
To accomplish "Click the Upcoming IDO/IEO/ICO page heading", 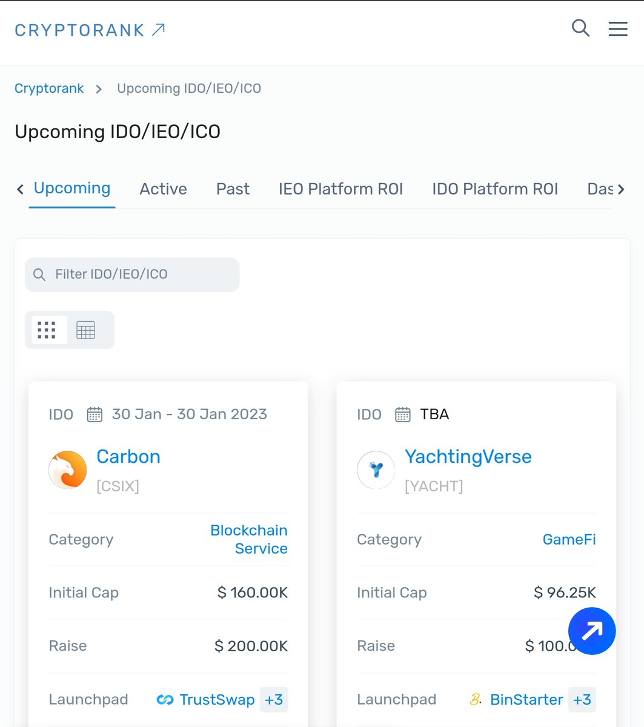I will 118,131.
